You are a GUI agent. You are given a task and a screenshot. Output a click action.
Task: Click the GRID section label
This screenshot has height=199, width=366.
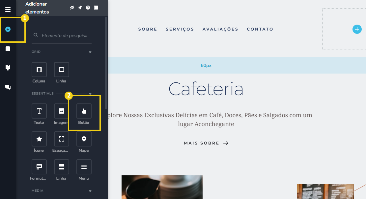tap(36, 52)
